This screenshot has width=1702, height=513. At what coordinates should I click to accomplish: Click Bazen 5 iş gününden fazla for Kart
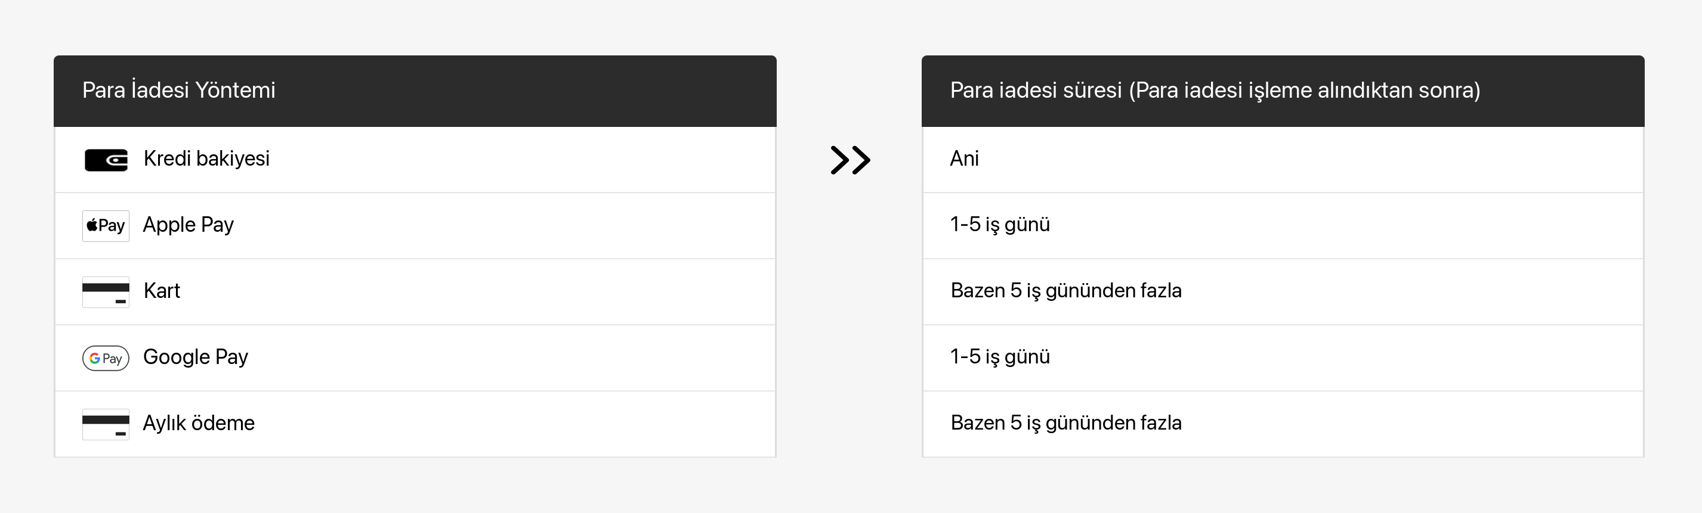point(1065,291)
